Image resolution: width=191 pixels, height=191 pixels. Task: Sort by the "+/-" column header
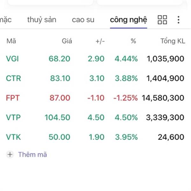click(x=100, y=41)
